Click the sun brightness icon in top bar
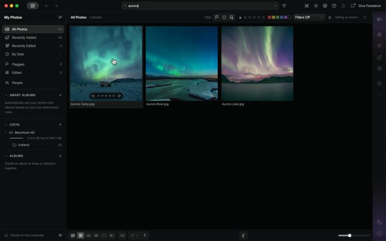 316,6
